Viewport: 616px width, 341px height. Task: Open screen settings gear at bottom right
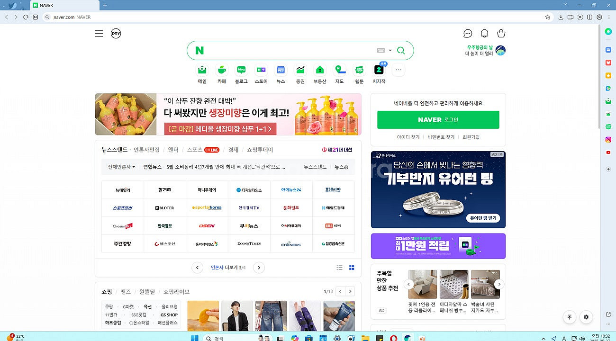(586, 317)
